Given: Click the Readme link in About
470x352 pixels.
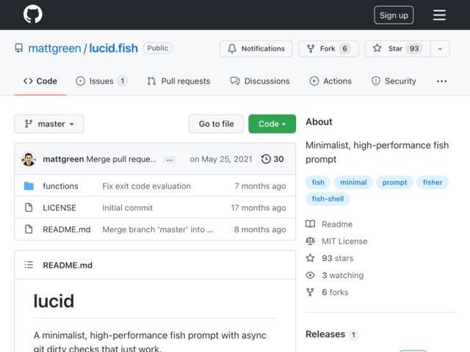Looking at the screenshot, I should tap(337, 224).
